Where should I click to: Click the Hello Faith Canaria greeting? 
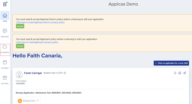tap(37, 56)
